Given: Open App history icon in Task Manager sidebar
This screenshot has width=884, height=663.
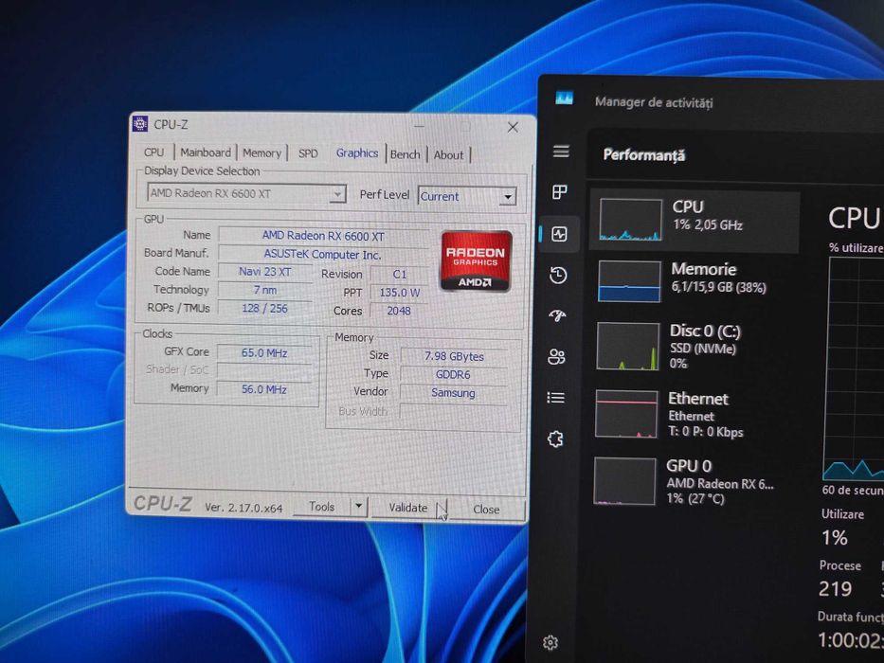Looking at the screenshot, I should coord(558,275).
